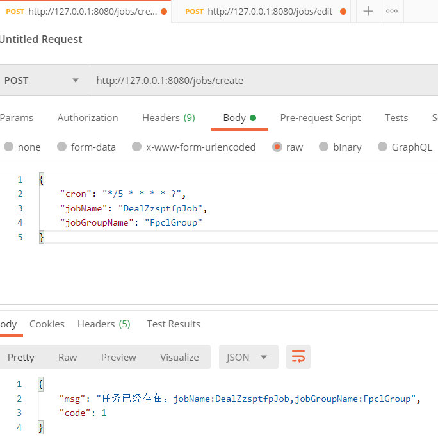Click the "cron" line in request body
The height and width of the screenshot is (437, 438).
[x=123, y=194]
